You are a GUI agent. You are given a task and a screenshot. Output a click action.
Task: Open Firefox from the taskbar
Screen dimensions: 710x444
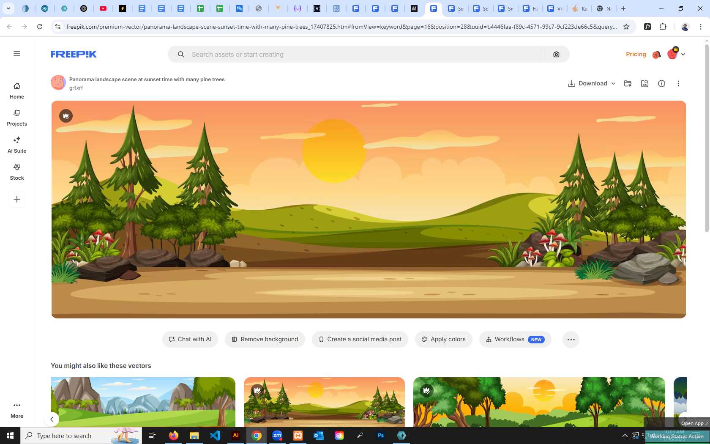tap(174, 436)
